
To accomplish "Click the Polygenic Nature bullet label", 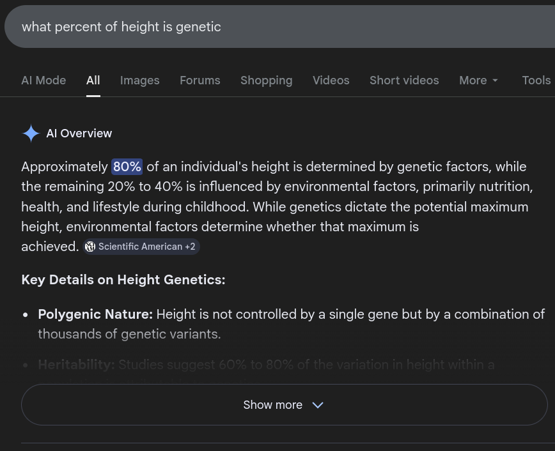I will (95, 314).
